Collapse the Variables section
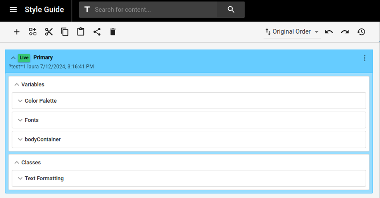This screenshot has width=380, height=198. (x=17, y=84)
